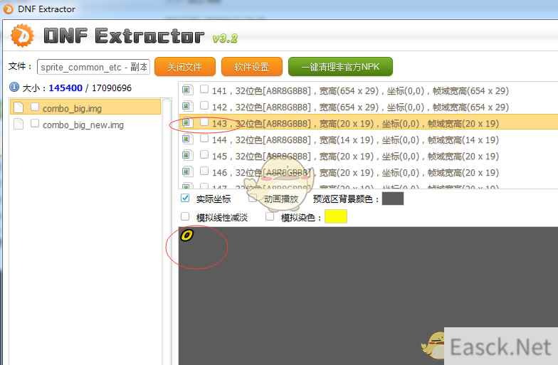
Task: Click the blue info icon beside 大小
Action: 14,88
